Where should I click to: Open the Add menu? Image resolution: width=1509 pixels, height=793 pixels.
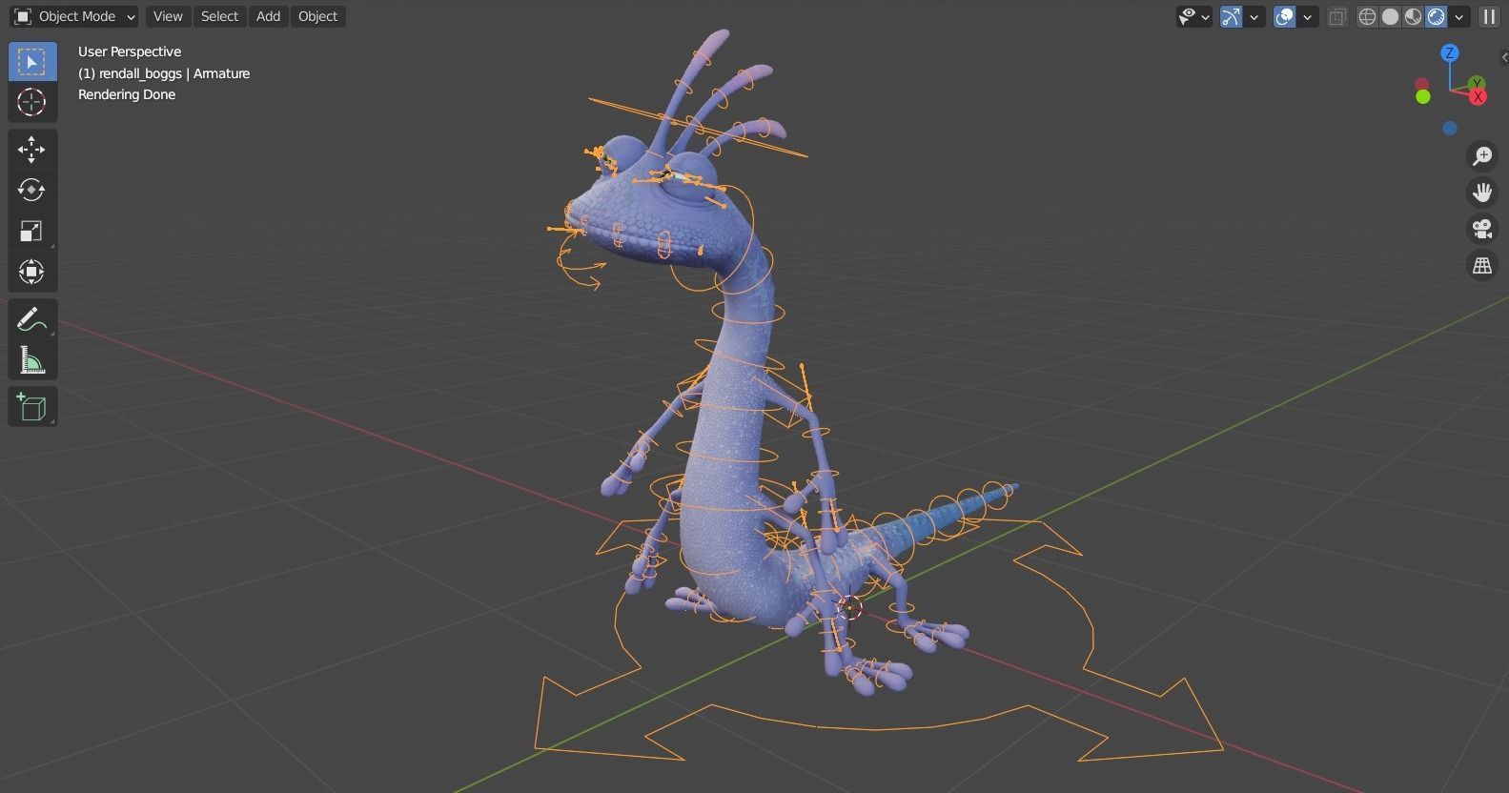[268, 16]
